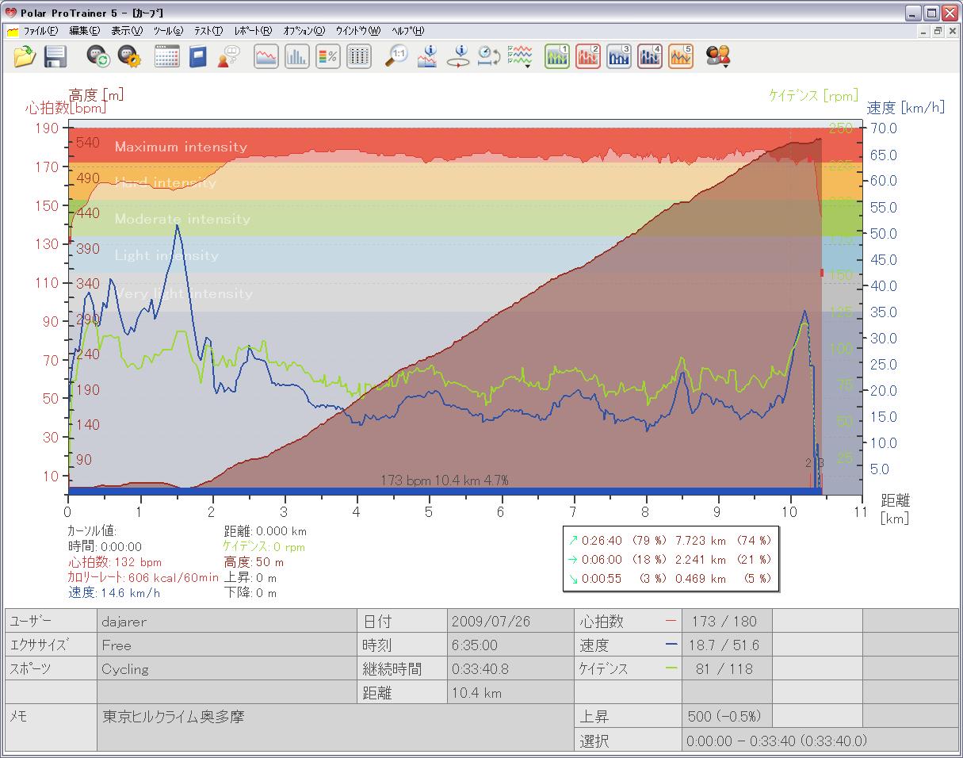Click the date value 2009/07/26
The image size is (963, 758).
click(x=510, y=622)
